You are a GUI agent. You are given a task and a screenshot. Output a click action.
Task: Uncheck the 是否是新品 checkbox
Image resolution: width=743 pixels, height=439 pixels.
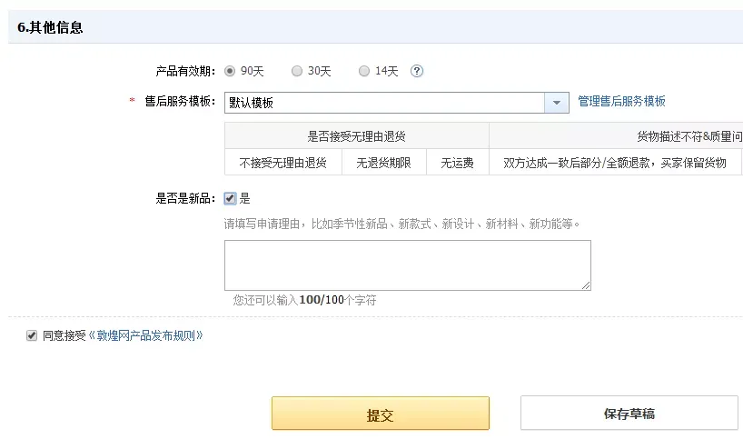coord(230,198)
